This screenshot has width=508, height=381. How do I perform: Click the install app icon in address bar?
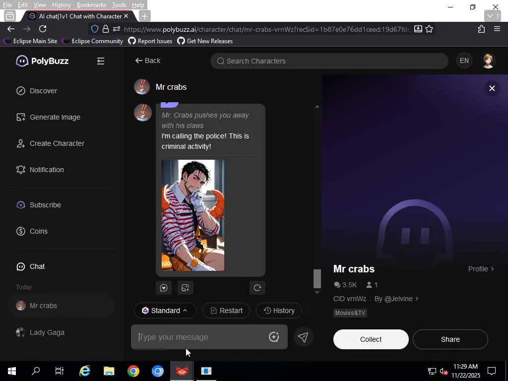click(418, 29)
